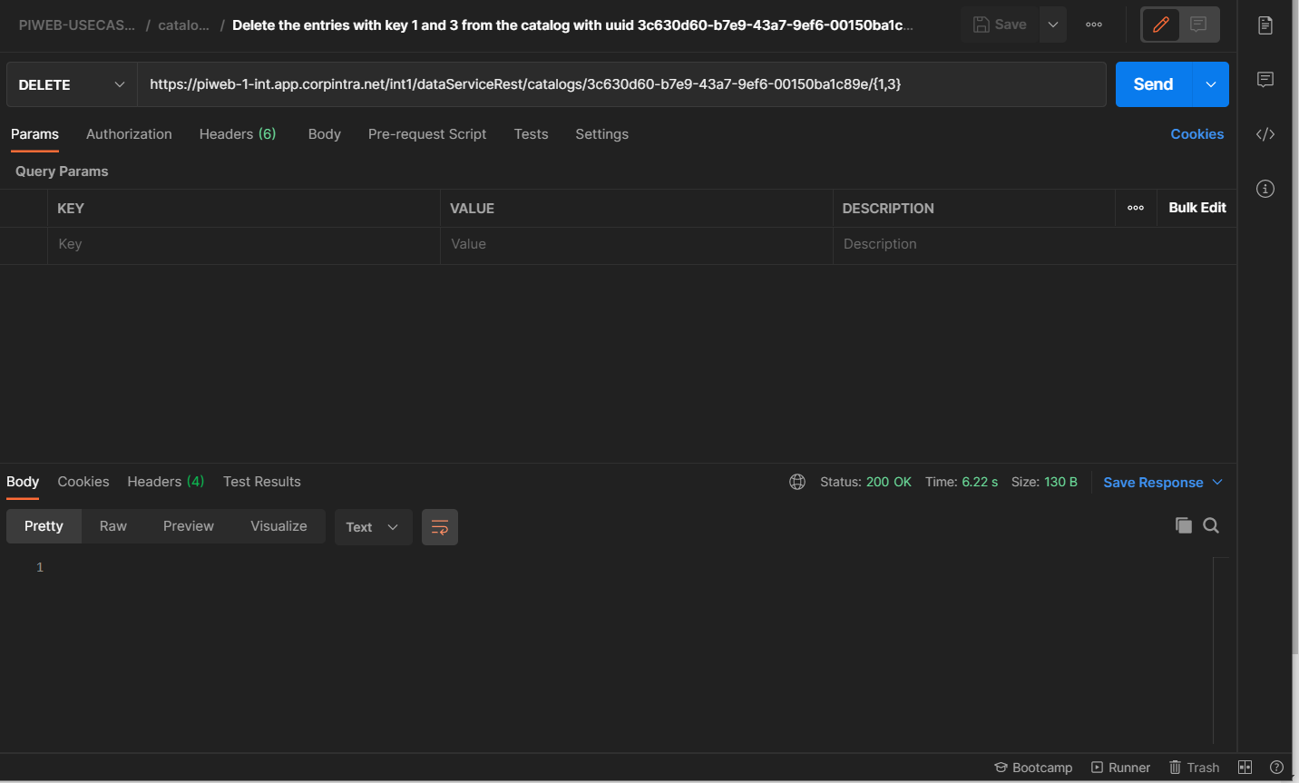Open the request info panel
This screenshot has height=783, width=1299.
click(1265, 188)
